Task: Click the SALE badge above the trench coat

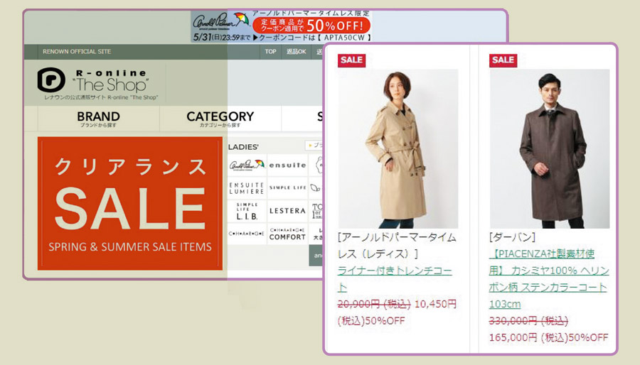Action: click(351, 60)
